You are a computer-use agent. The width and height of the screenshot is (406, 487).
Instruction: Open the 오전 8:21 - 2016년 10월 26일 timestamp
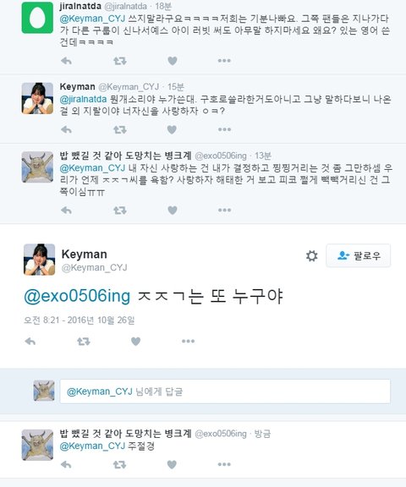[80, 320]
